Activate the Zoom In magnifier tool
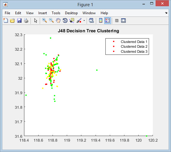 click(x=45, y=20)
